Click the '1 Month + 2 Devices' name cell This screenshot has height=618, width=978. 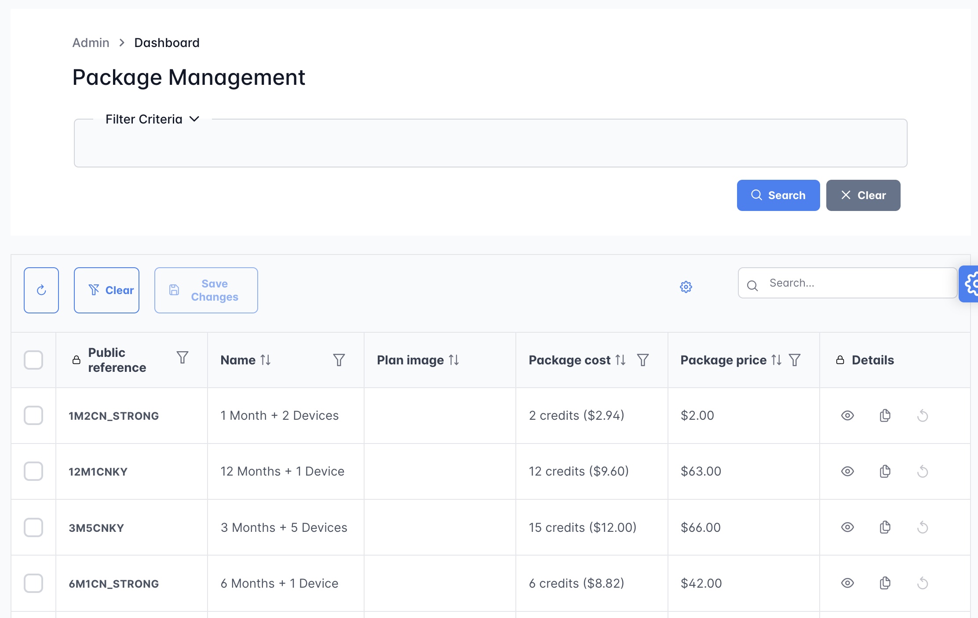(286, 415)
